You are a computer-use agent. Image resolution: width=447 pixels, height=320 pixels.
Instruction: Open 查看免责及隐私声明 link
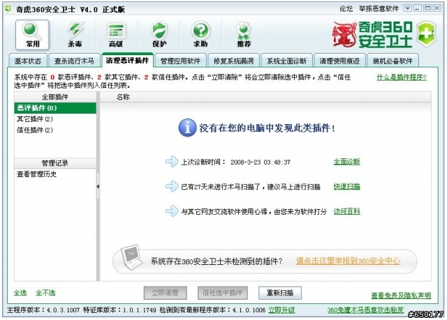click(401, 296)
